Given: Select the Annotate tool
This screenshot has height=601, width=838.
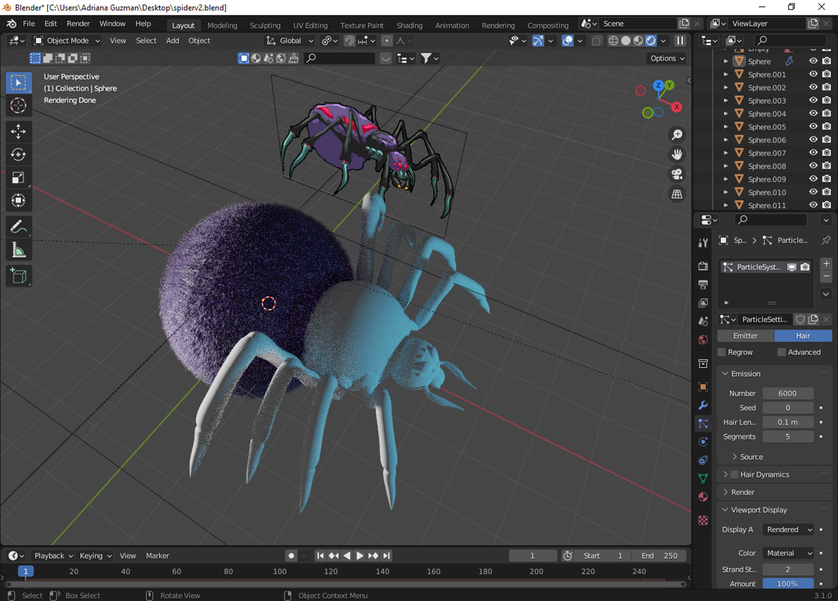Looking at the screenshot, I should [x=18, y=227].
